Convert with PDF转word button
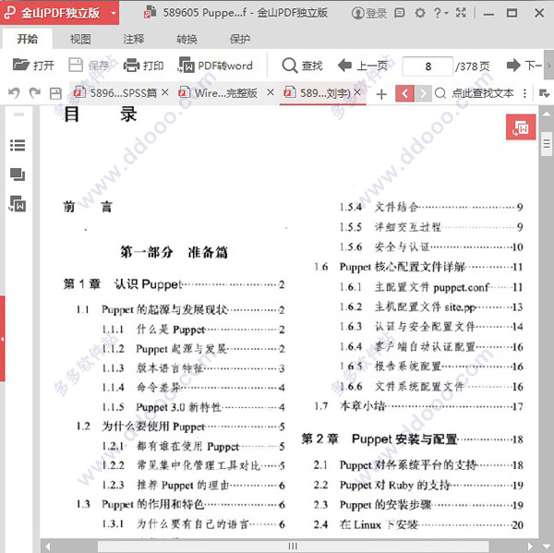 point(215,66)
